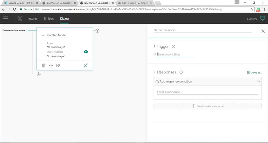Click Create another response
This screenshot has height=143, width=268.
(208, 106)
